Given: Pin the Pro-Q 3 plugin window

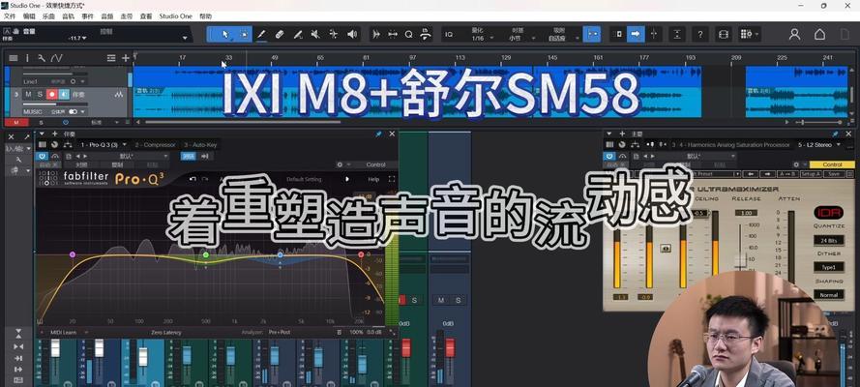Looking at the screenshot, I should pos(378,134).
